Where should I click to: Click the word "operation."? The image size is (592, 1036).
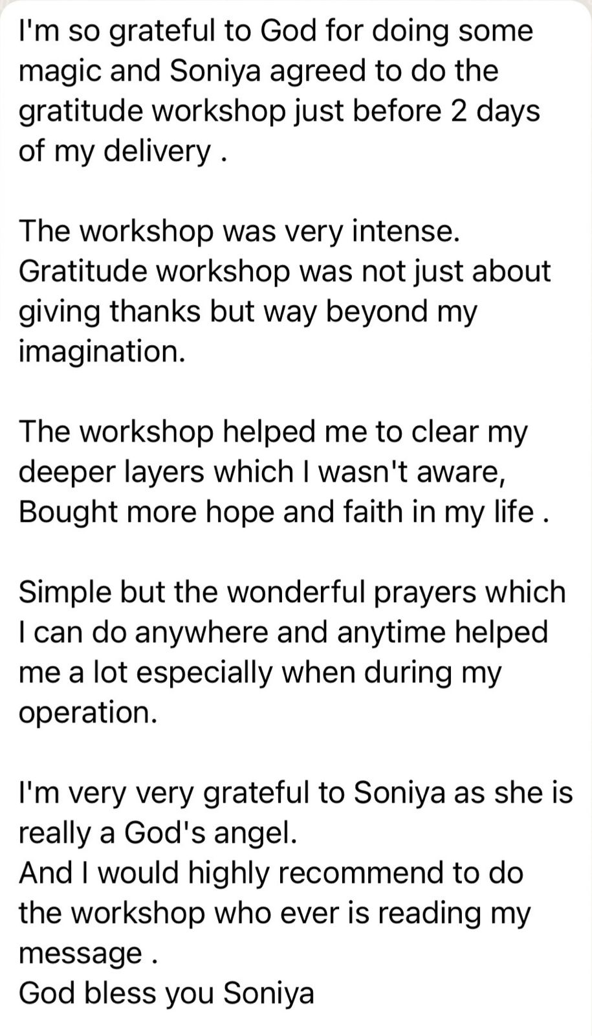click(x=88, y=713)
